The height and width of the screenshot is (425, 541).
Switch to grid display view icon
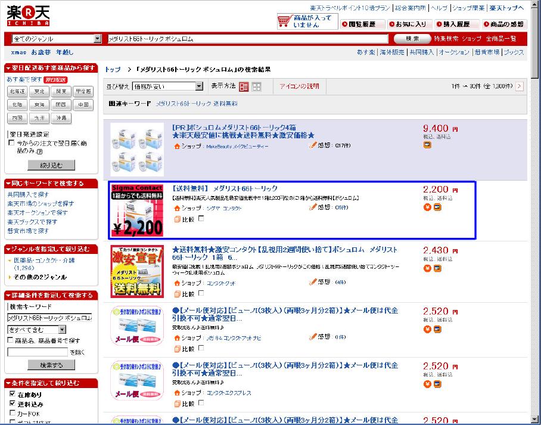click(256, 86)
